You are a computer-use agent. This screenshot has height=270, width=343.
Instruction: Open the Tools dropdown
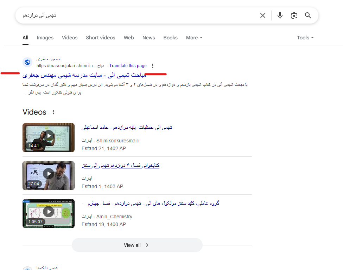[x=305, y=38]
